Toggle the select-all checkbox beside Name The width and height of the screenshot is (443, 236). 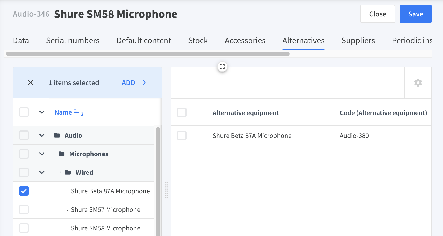(x=24, y=112)
